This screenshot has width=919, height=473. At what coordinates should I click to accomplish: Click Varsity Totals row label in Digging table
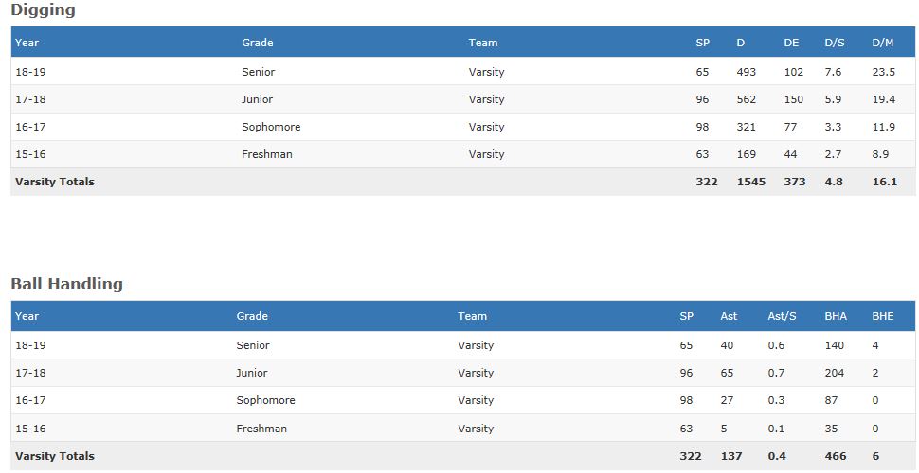click(x=55, y=182)
